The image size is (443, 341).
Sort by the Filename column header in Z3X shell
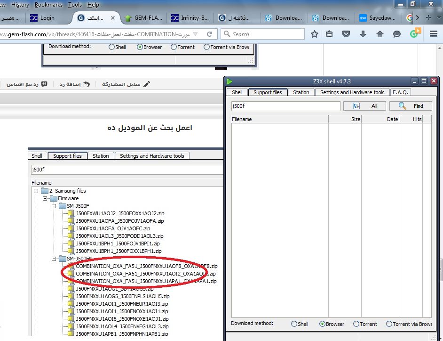pyautogui.click(x=280, y=119)
